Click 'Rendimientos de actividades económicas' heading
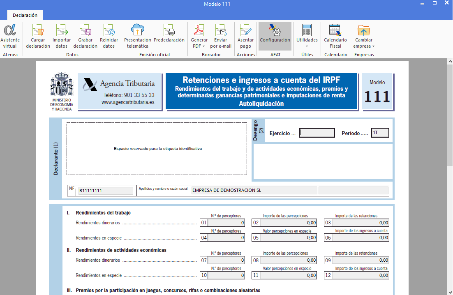The height and width of the screenshot is (295, 453). click(121, 250)
